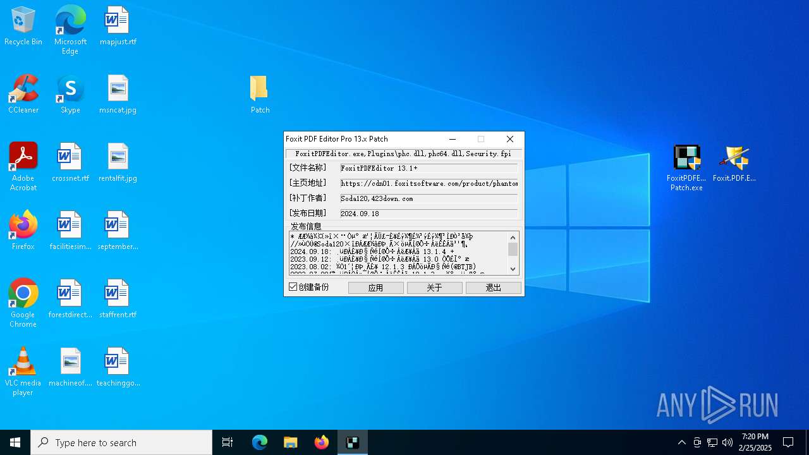Select the mapjust.rtf file icon
The image size is (809, 455).
click(118, 27)
